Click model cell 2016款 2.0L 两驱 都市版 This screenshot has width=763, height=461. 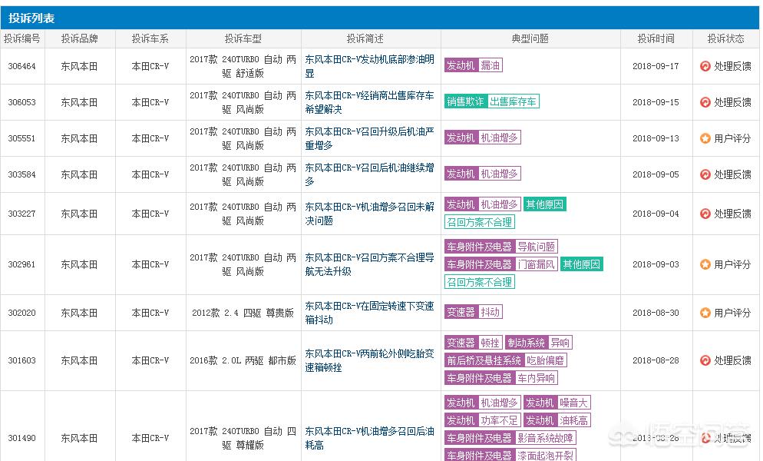[x=243, y=360]
